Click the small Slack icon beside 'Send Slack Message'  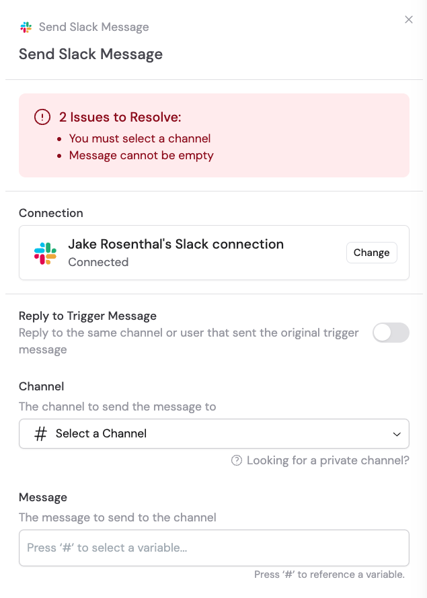click(26, 28)
